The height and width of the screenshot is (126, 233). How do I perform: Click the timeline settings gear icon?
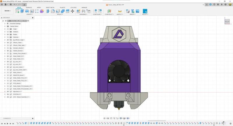point(230,123)
